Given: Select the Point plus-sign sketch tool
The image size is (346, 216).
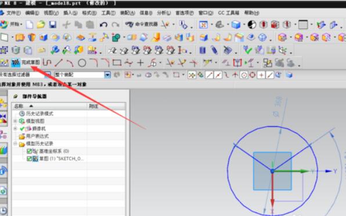Looking at the screenshot, I should click(x=140, y=63).
